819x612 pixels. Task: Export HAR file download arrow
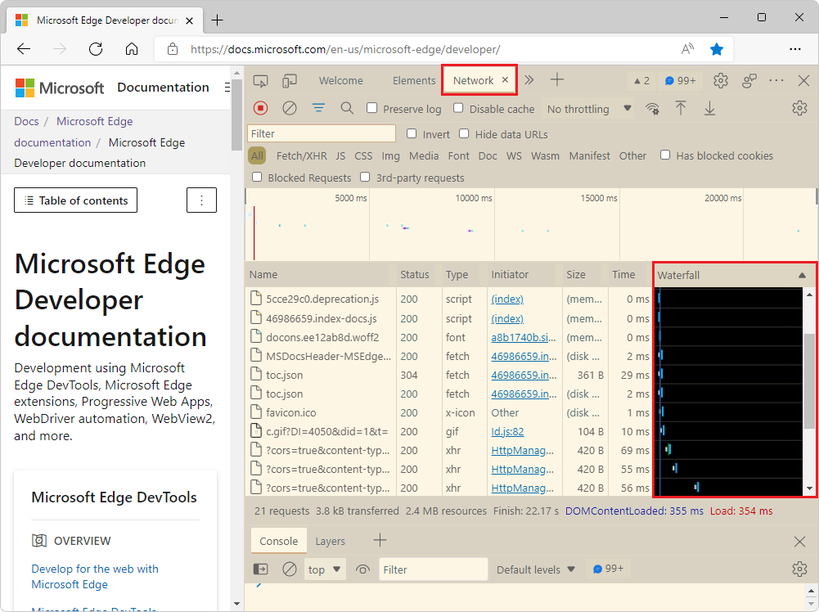click(709, 108)
